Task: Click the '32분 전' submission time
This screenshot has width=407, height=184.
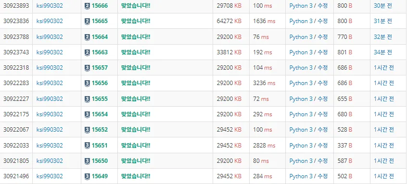Action: [382, 37]
